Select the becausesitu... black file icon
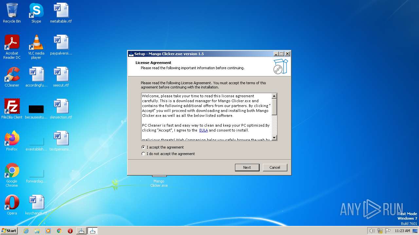 pyautogui.click(x=36, y=111)
